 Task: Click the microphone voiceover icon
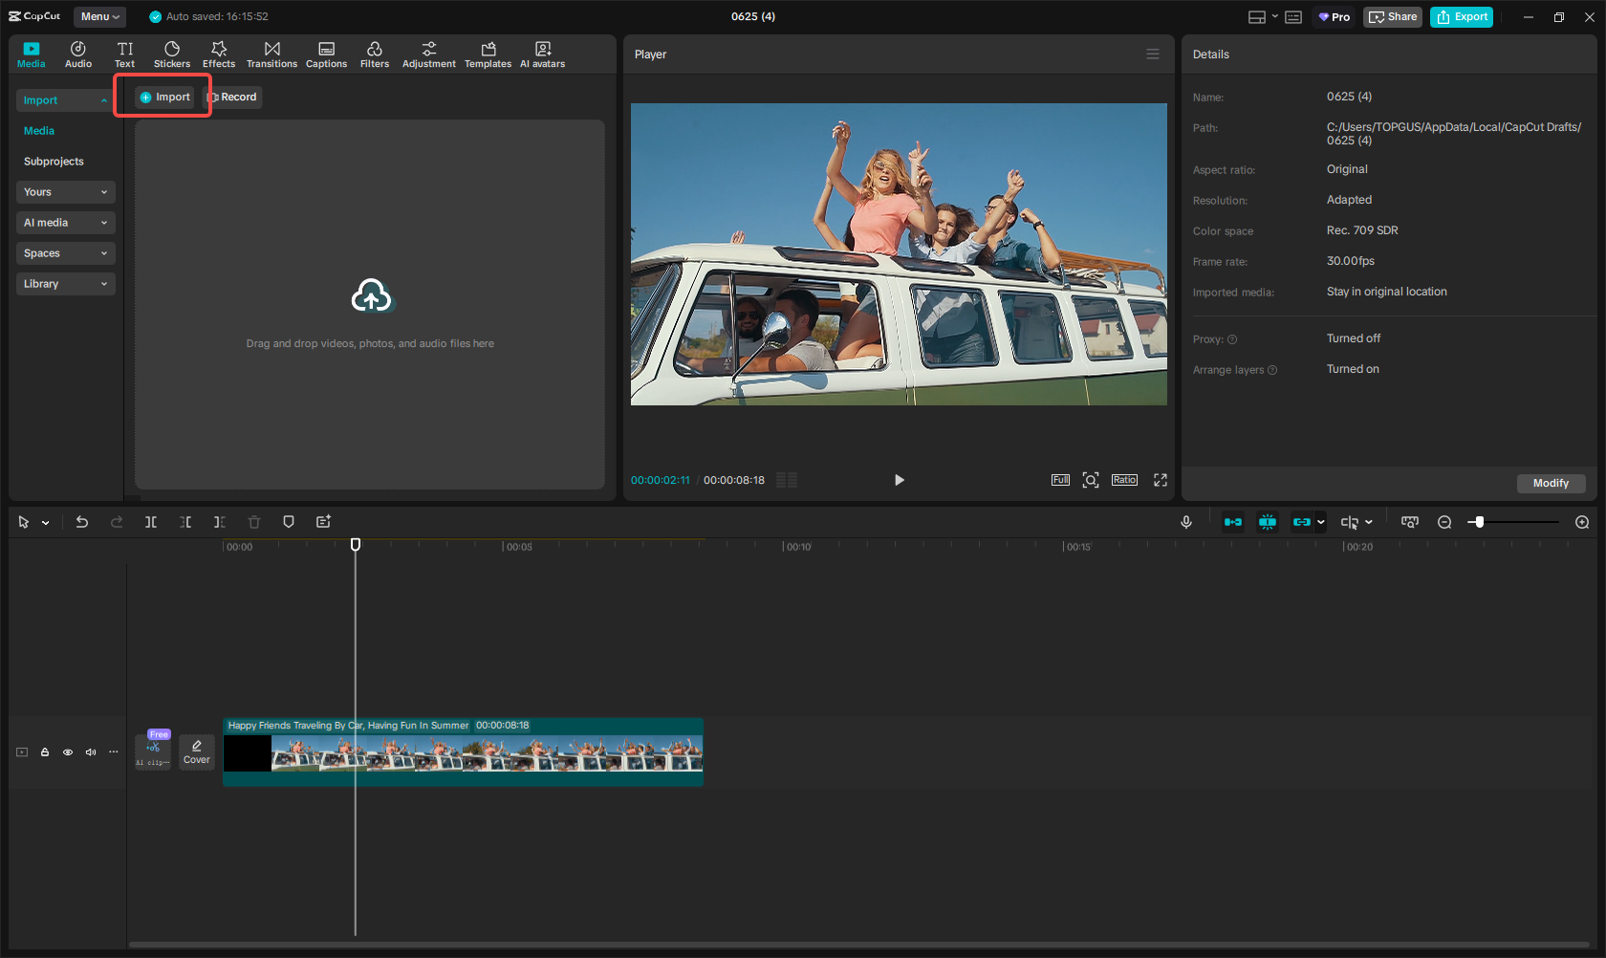tap(1185, 522)
